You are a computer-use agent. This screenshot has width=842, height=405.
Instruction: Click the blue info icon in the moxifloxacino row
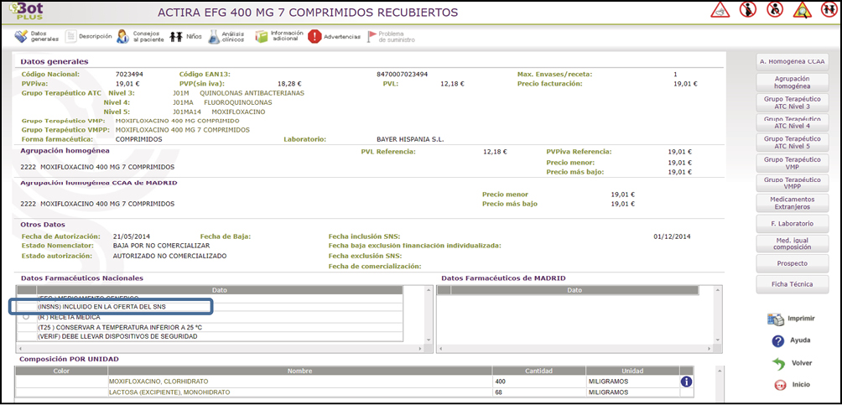pyautogui.click(x=686, y=382)
